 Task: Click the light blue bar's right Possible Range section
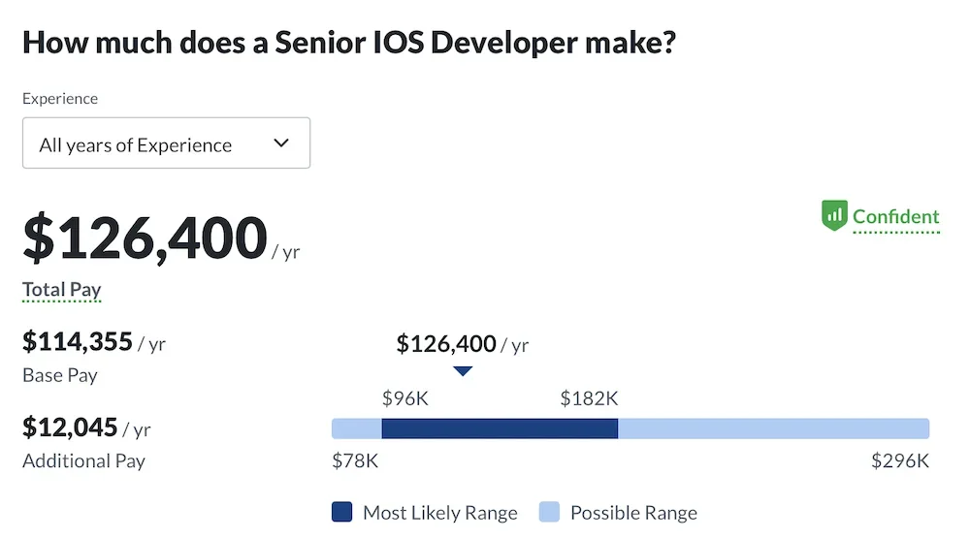773,428
